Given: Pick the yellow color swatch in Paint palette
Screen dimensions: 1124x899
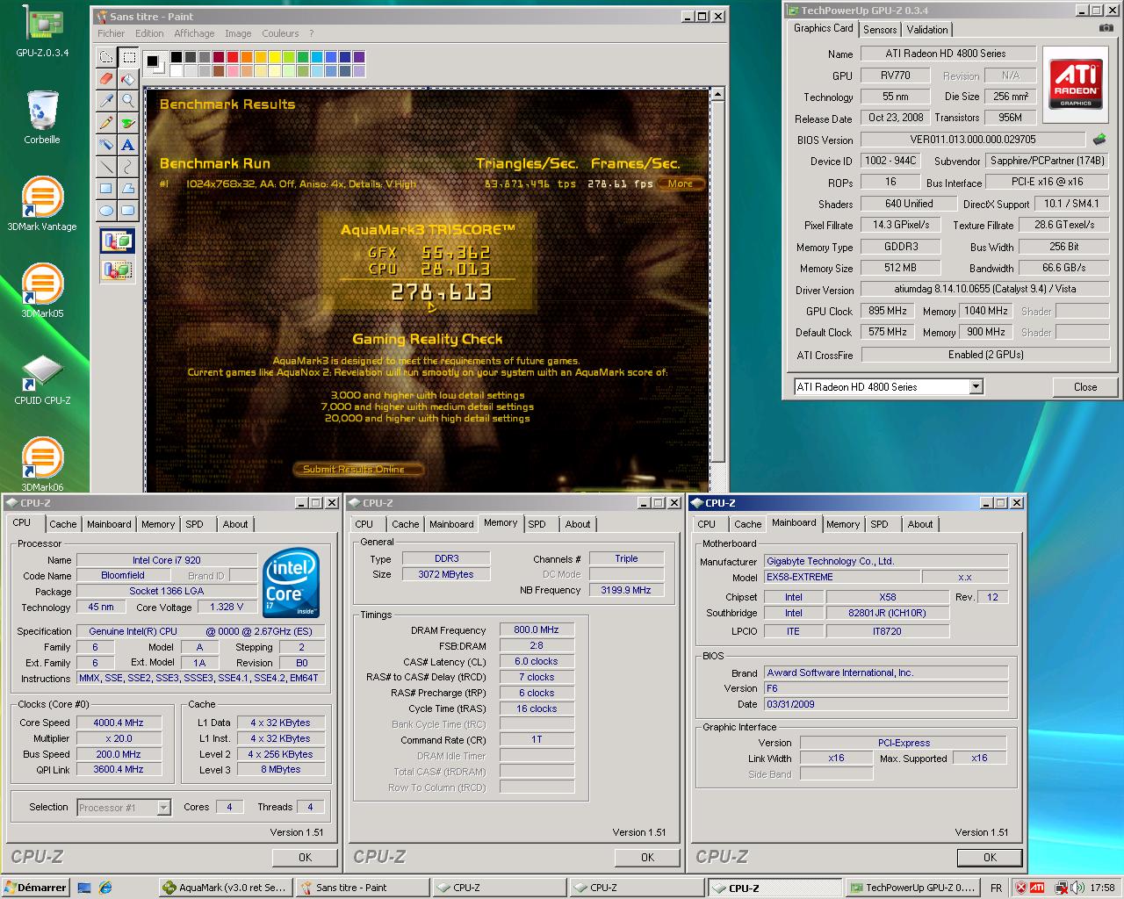Looking at the screenshot, I should (x=275, y=57).
